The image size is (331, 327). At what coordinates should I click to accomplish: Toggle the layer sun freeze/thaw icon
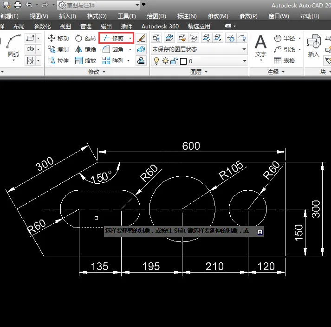(165, 61)
